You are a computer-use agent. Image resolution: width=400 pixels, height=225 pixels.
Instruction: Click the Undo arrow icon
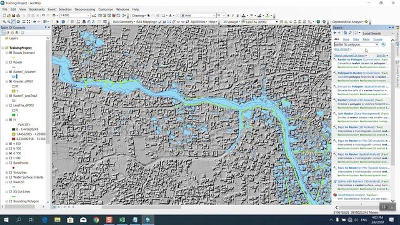coord(43,16)
